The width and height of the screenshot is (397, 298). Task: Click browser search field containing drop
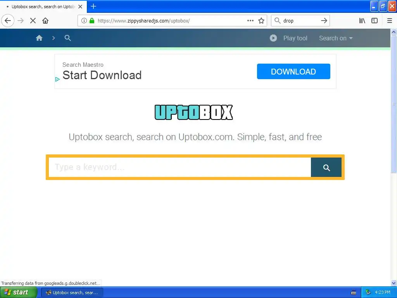coord(300,21)
